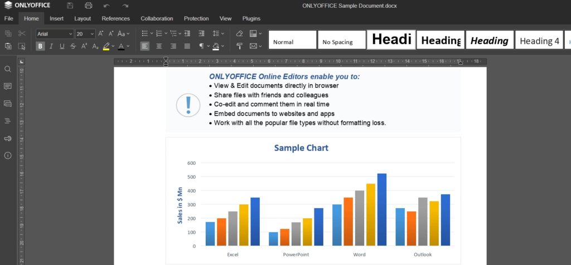Click the Copy icon
Viewport: 571px width, 265px height.
pyautogui.click(x=8, y=33)
